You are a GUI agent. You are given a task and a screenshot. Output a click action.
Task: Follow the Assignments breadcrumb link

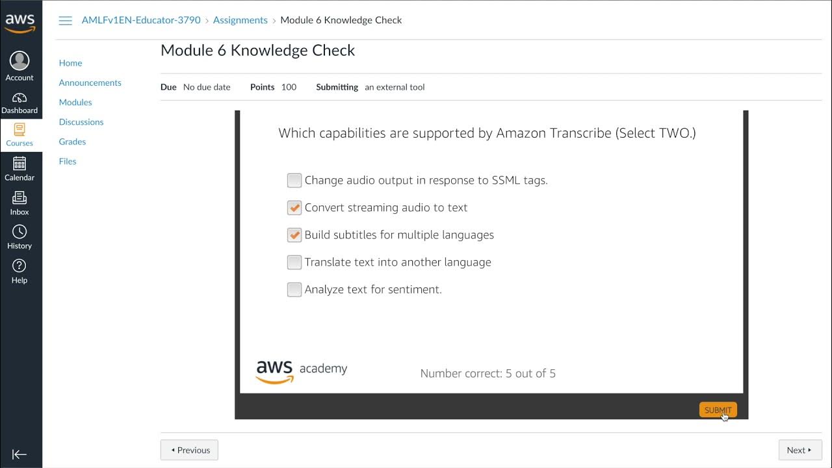240,20
